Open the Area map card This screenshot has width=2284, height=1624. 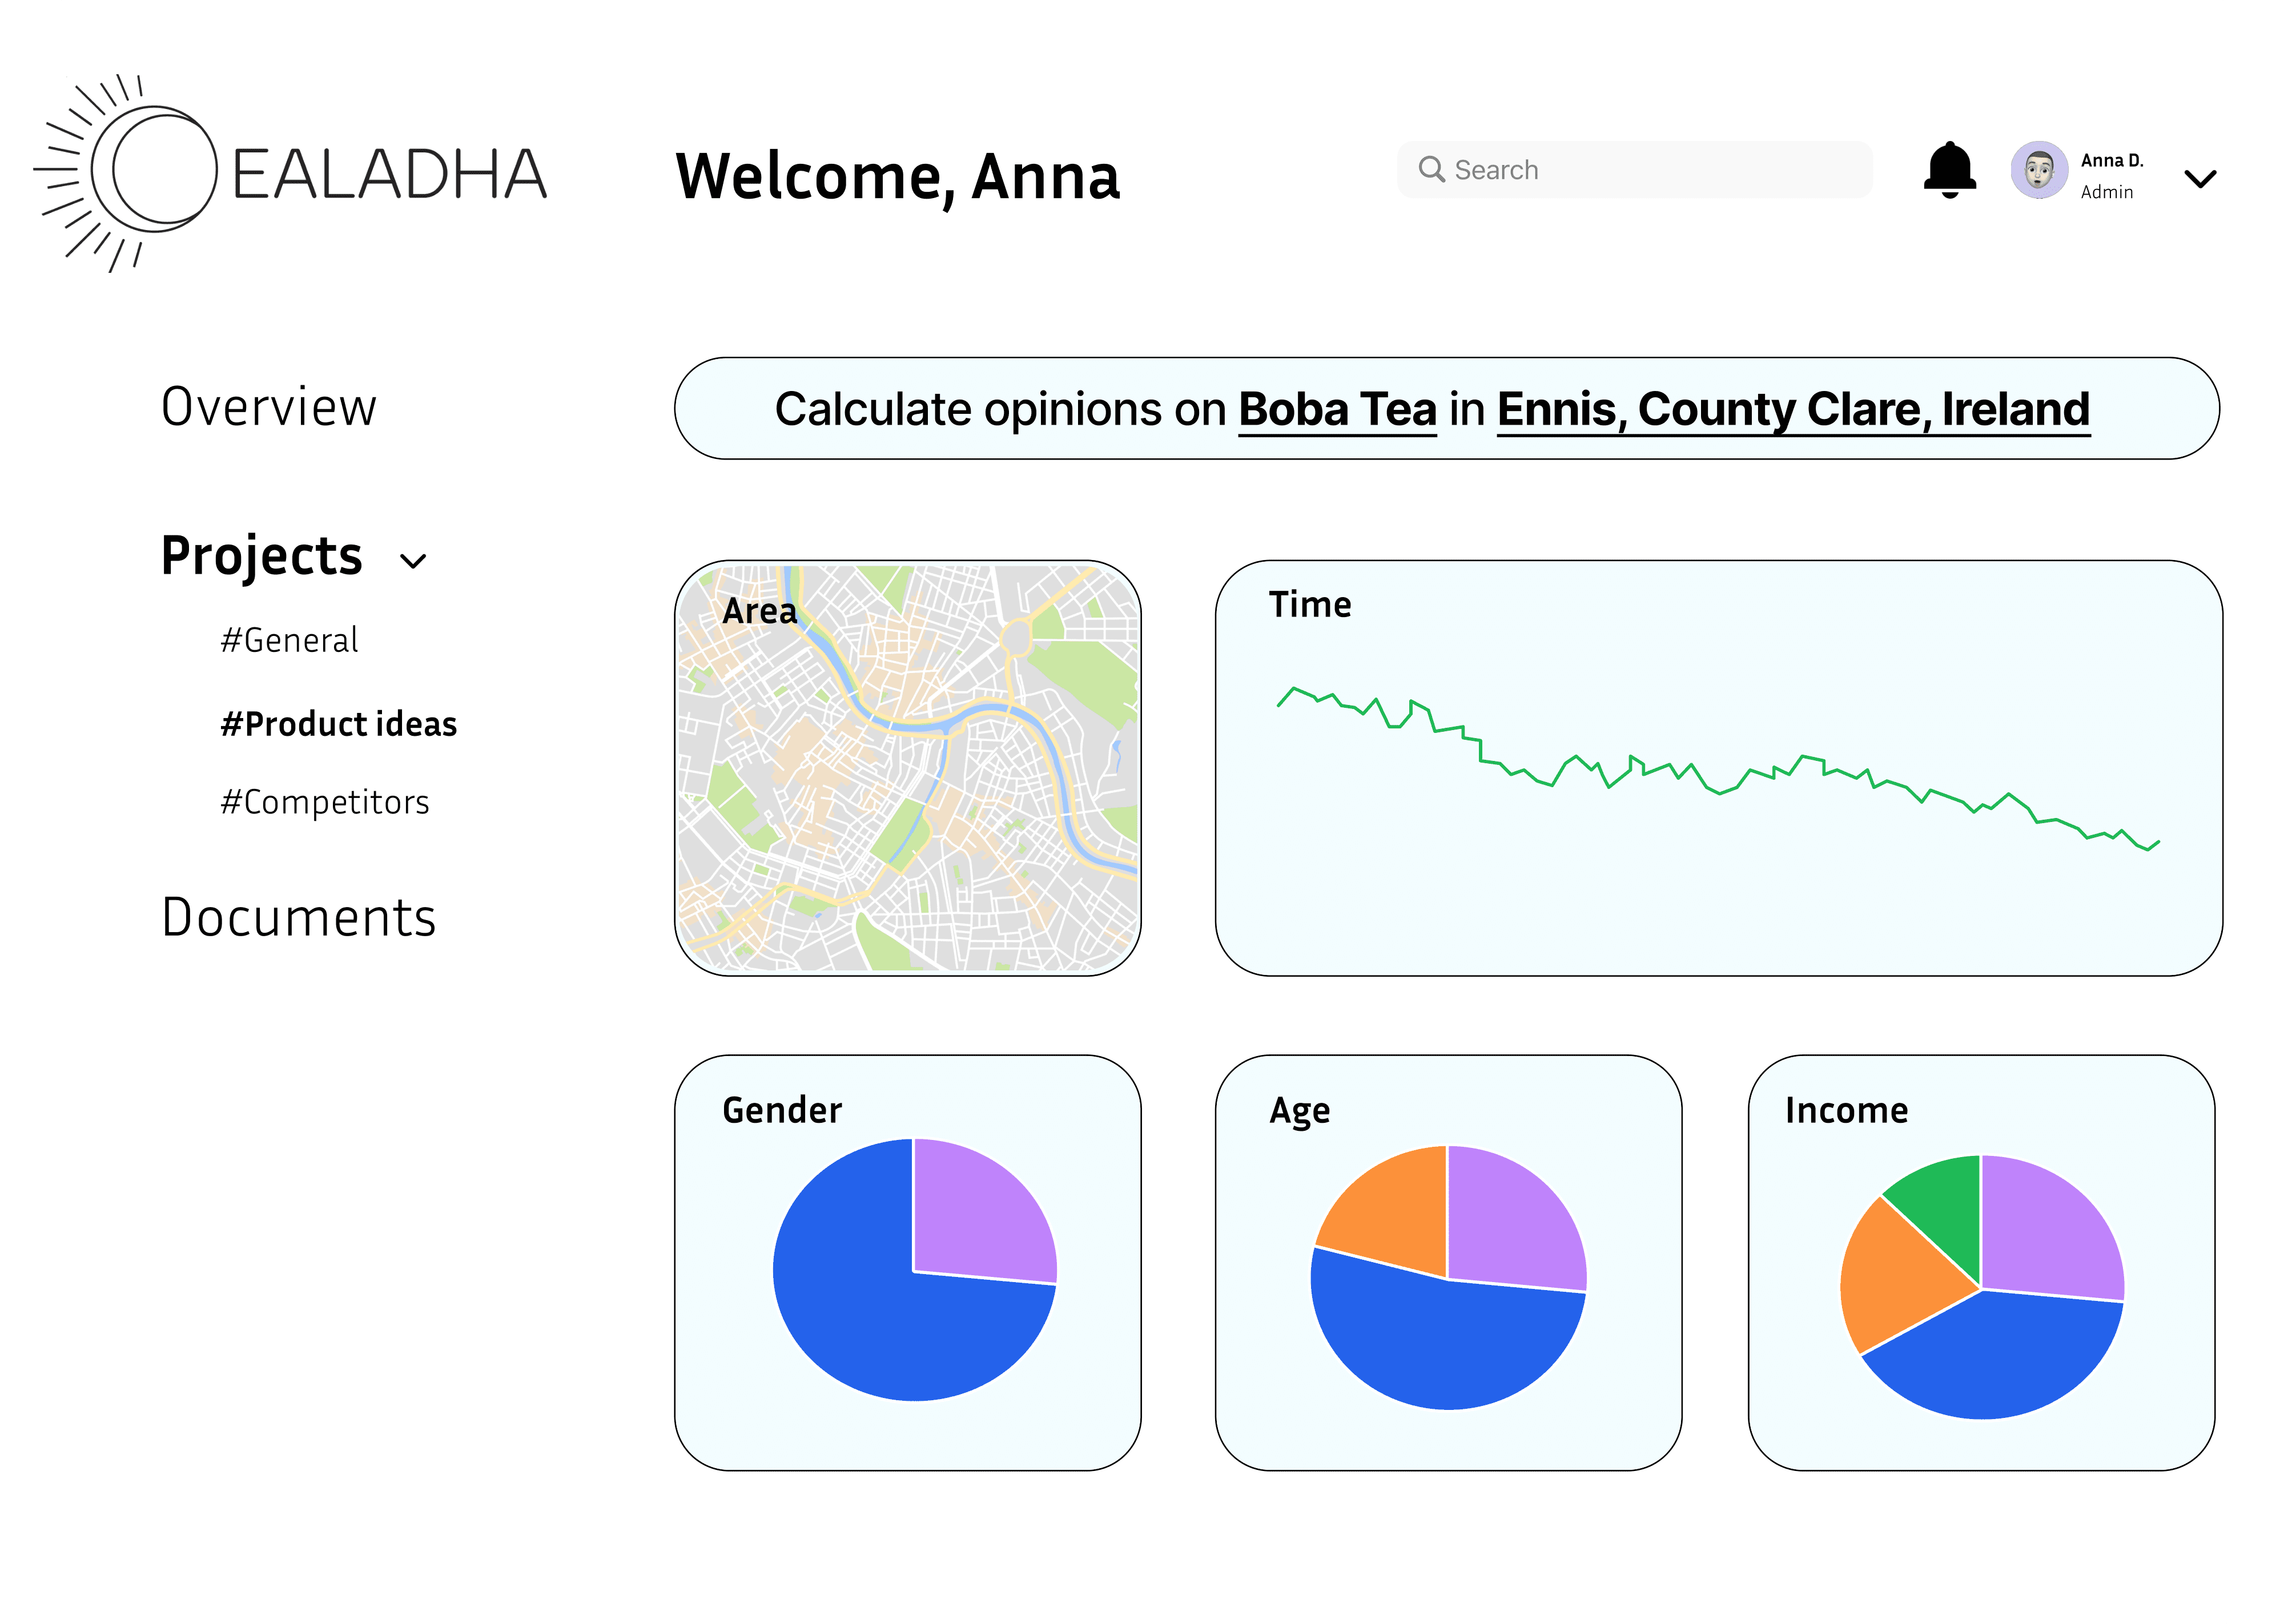click(x=907, y=768)
